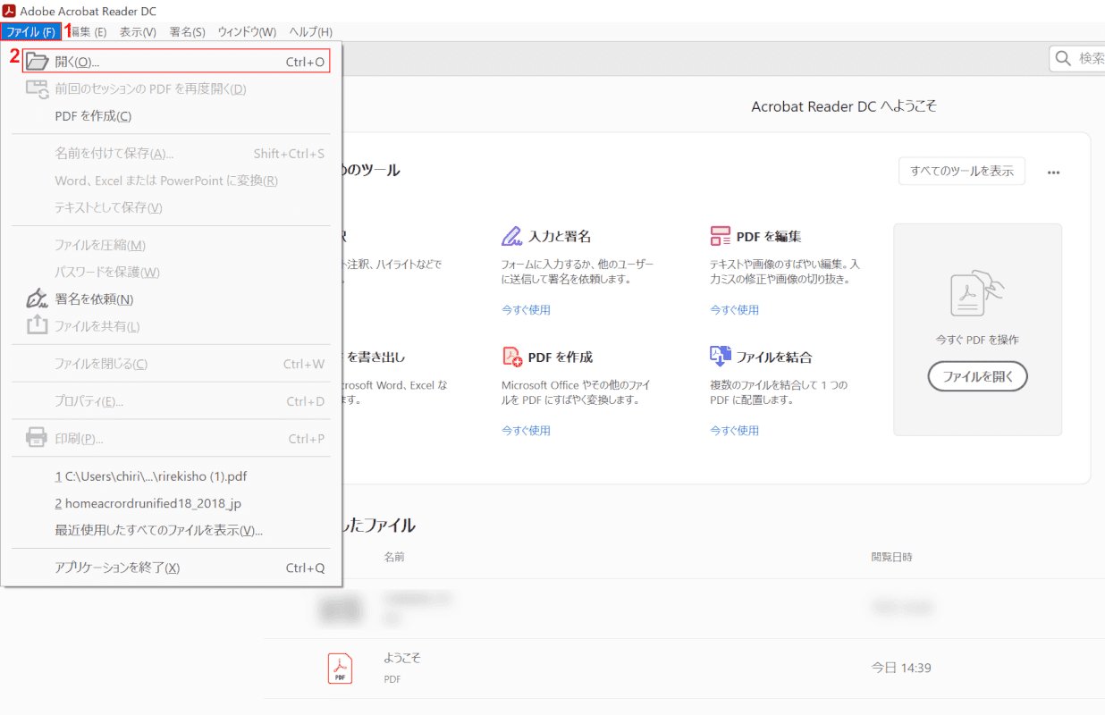
Task: Choose 最近使用したすべてのファイルを表示(V)...
Action: pos(159,530)
